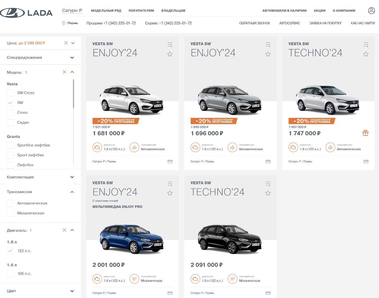Open the О компании menu
Viewport: 379px width, 298px height.
pos(344,11)
